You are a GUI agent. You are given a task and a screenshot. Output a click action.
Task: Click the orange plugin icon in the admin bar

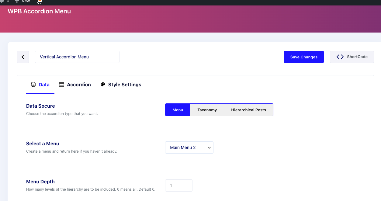click(40, 2)
